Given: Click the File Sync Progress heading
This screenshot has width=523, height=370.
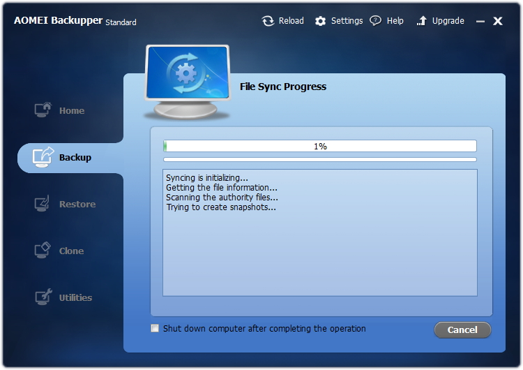Looking at the screenshot, I should (283, 87).
